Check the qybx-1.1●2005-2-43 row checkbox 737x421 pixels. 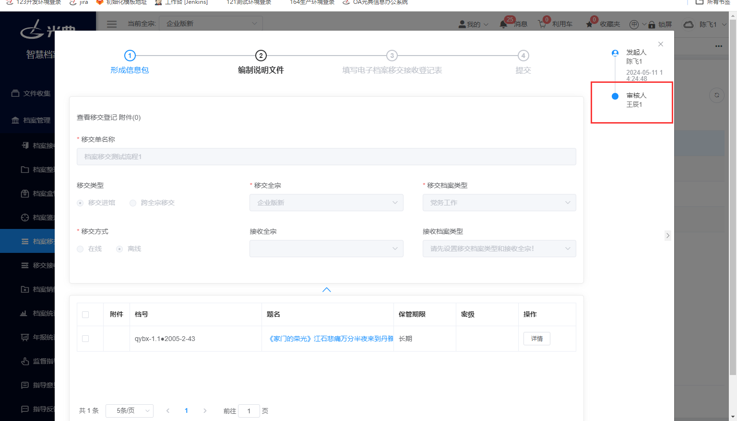point(85,339)
